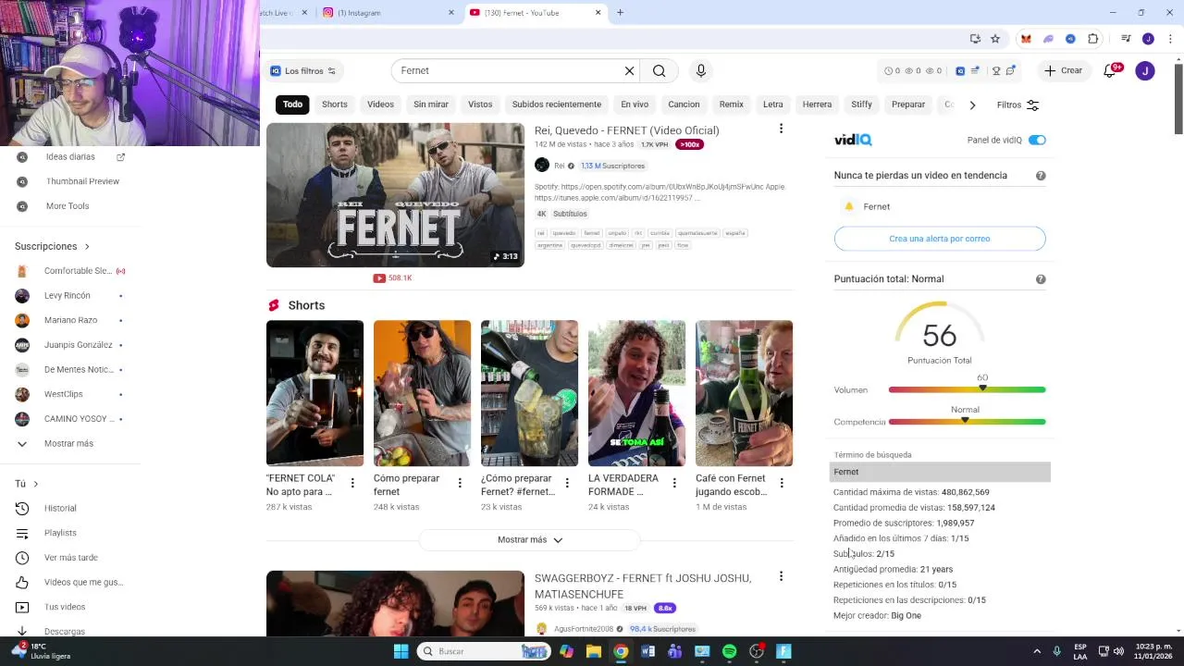Open the Filtros panel

coord(1017,105)
